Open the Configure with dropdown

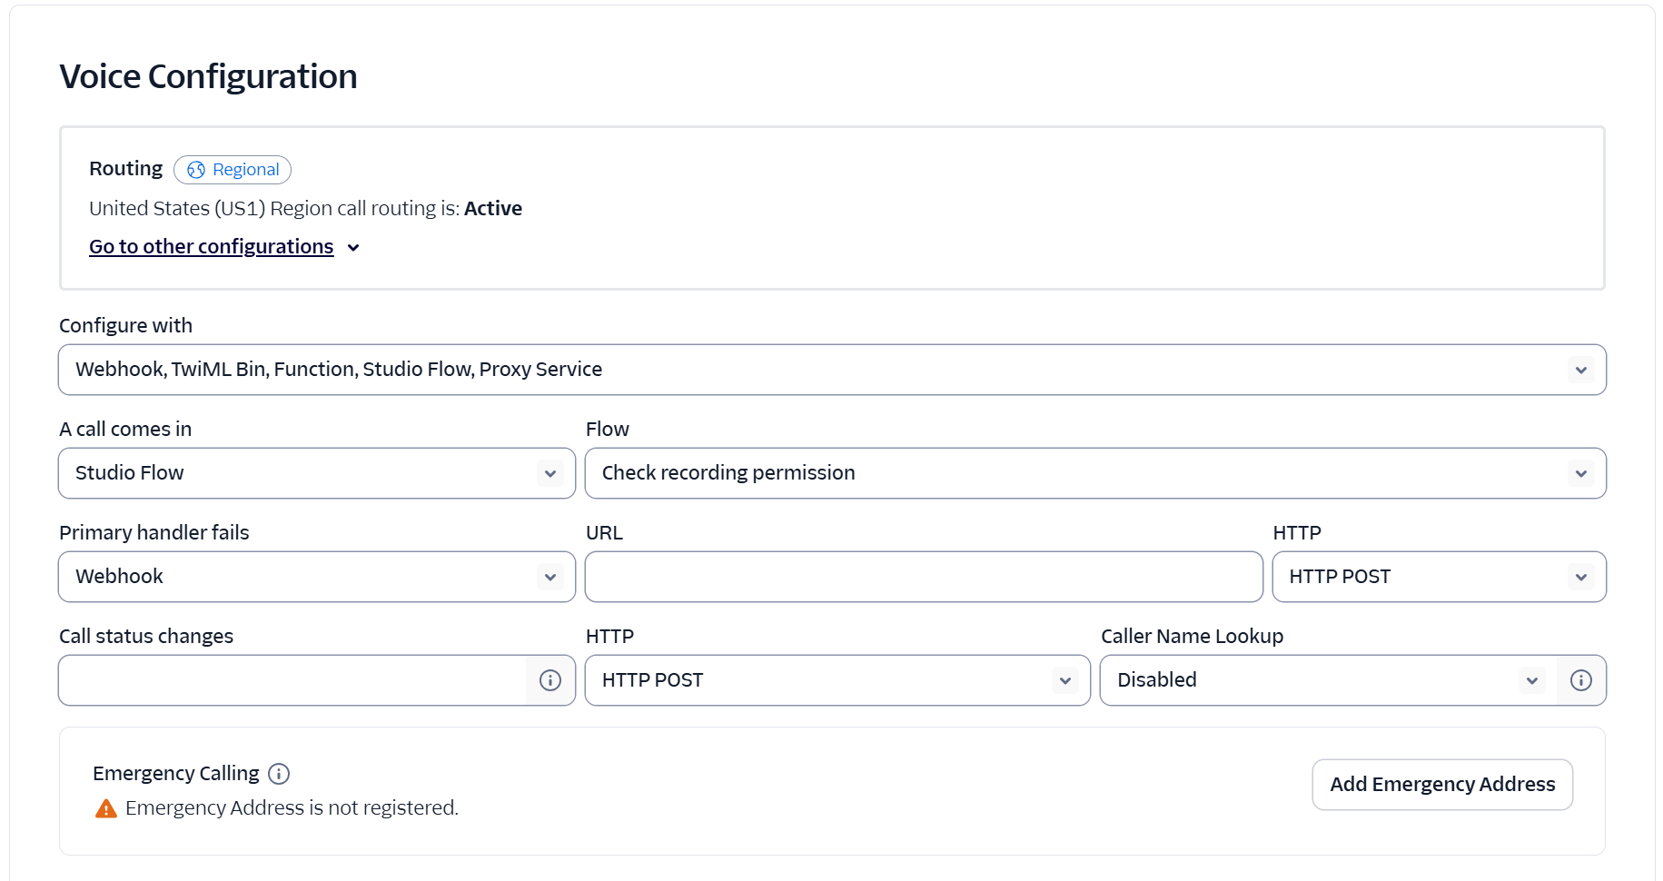click(831, 370)
